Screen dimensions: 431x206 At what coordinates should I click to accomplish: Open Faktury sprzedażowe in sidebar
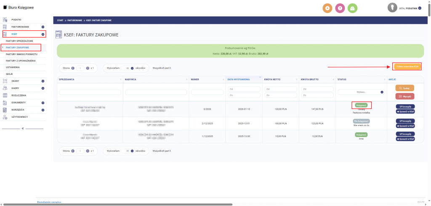[19, 41]
